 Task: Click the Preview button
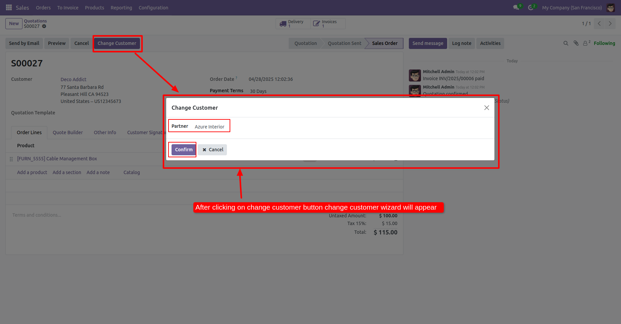pyautogui.click(x=57, y=43)
